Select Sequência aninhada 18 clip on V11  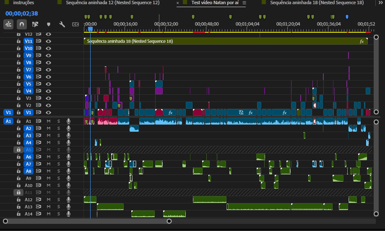[226, 41]
